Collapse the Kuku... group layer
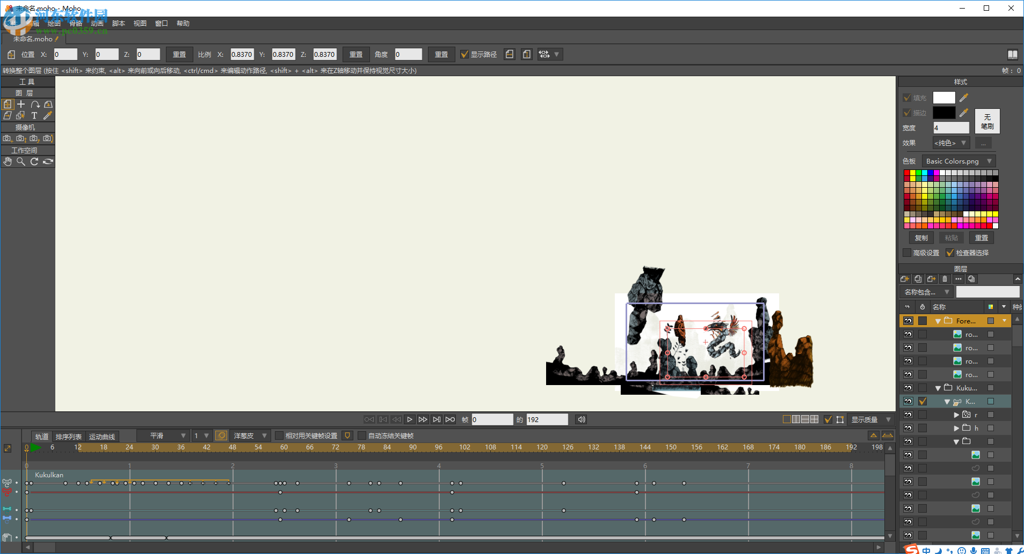This screenshot has height=554, width=1024. click(938, 388)
